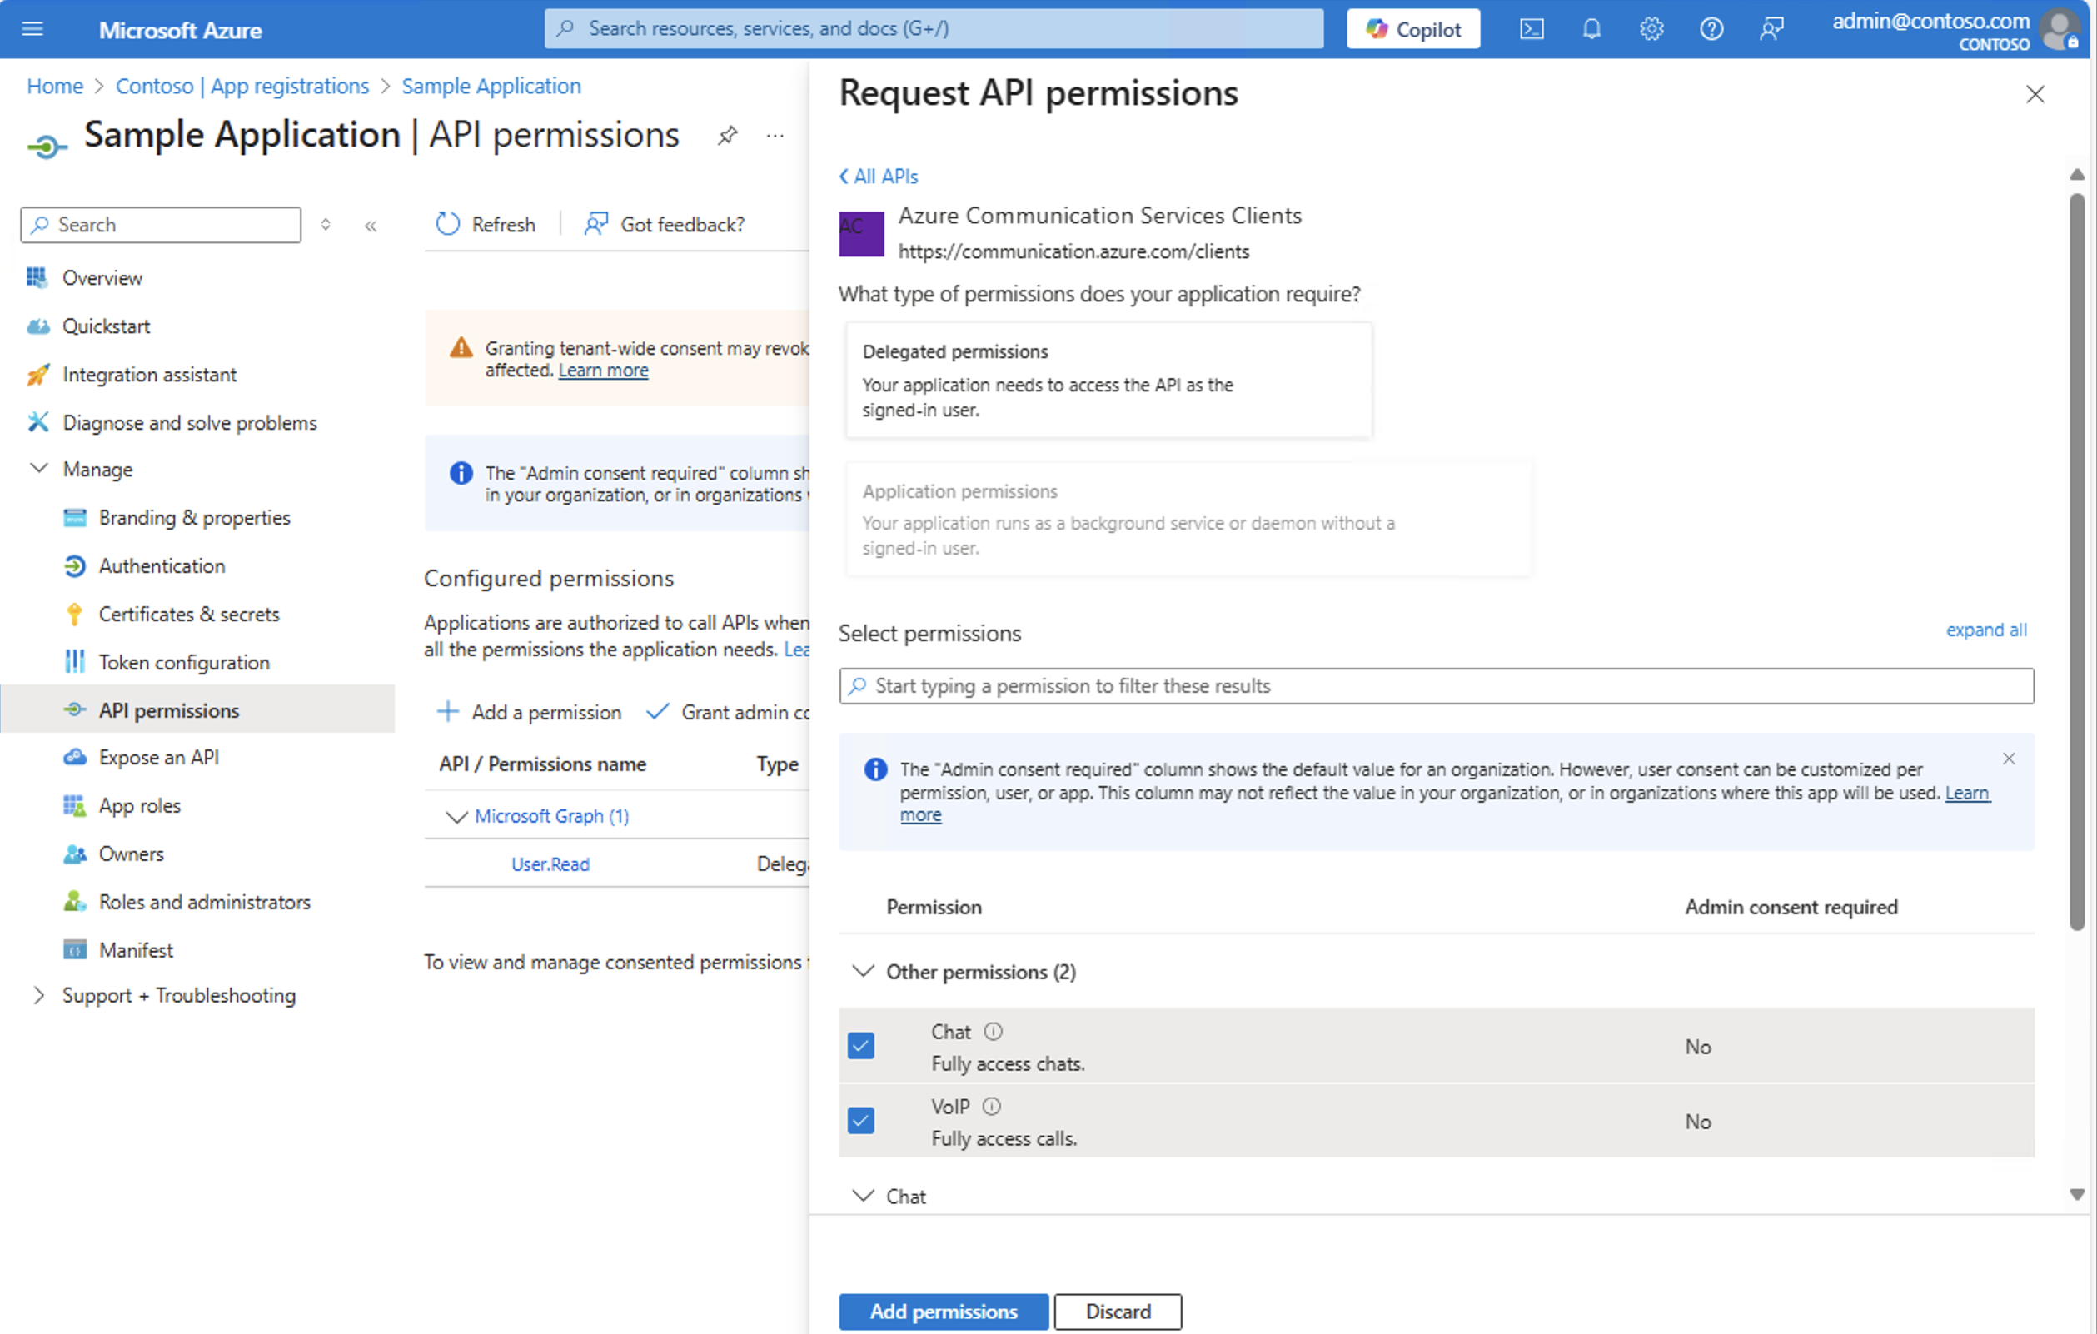Uncheck the VoIP permission checkbox
The width and height of the screenshot is (2097, 1334).
coord(860,1120)
